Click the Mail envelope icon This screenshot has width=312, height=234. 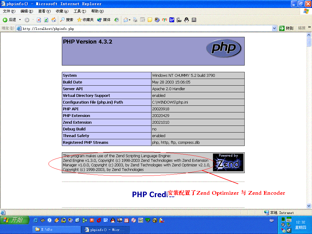click(x=126, y=20)
